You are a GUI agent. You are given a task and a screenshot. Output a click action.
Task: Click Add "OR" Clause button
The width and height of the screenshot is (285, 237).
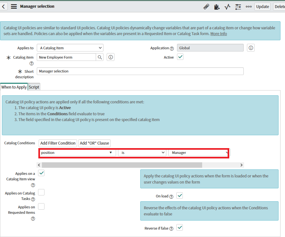[94, 143]
